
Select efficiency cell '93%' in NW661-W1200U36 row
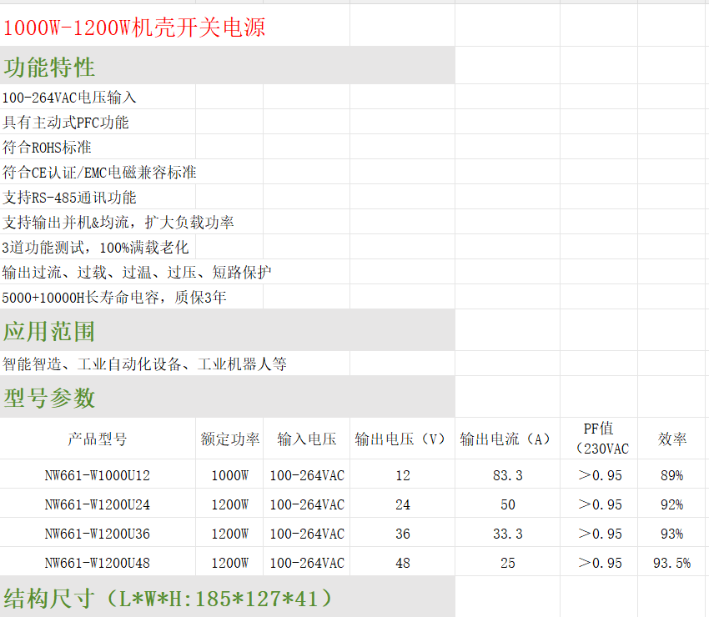click(671, 534)
